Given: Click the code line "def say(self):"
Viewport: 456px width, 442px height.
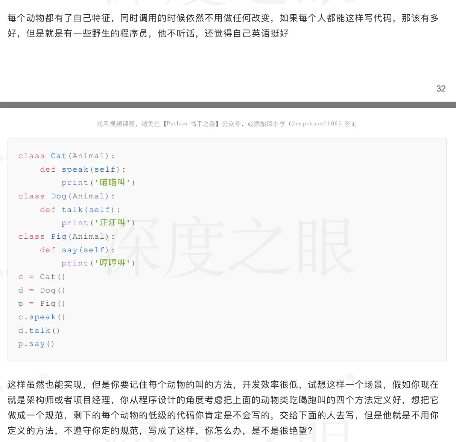Looking at the screenshot, I should click(78, 250).
